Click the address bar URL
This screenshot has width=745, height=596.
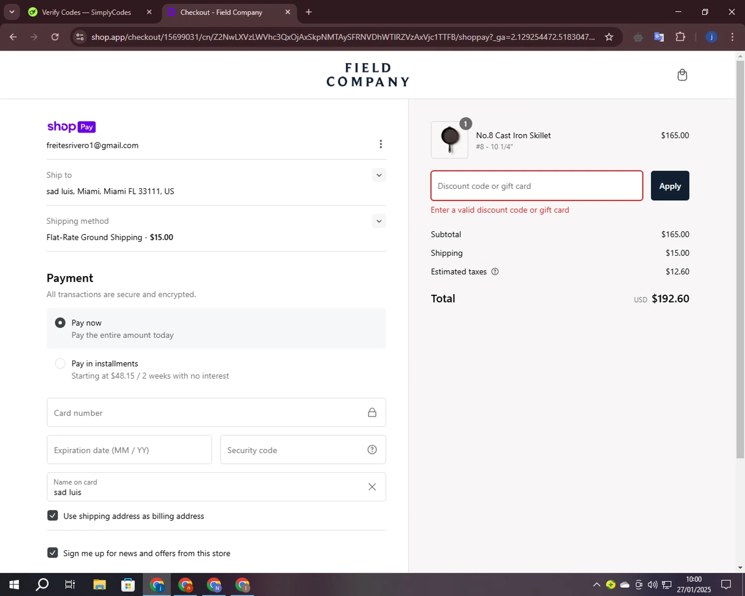[x=343, y=37]
